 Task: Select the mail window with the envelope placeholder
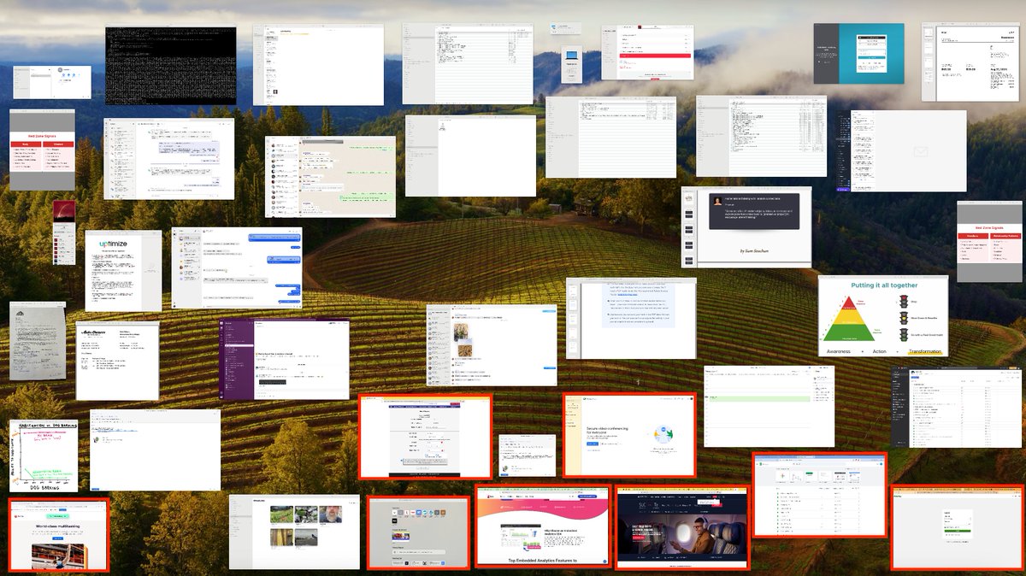coord(902,150)
